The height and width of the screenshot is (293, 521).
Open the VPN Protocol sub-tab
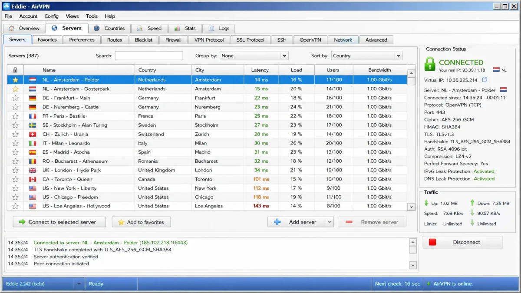[209, 40]
